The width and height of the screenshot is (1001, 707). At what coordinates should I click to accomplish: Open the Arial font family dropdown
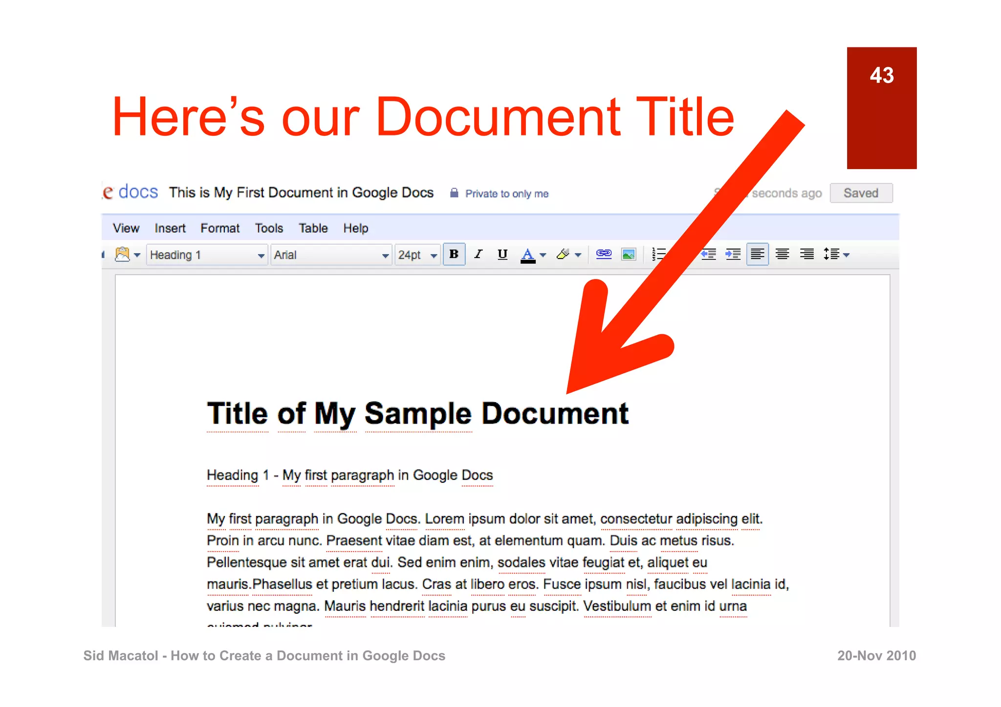(331, 255)
